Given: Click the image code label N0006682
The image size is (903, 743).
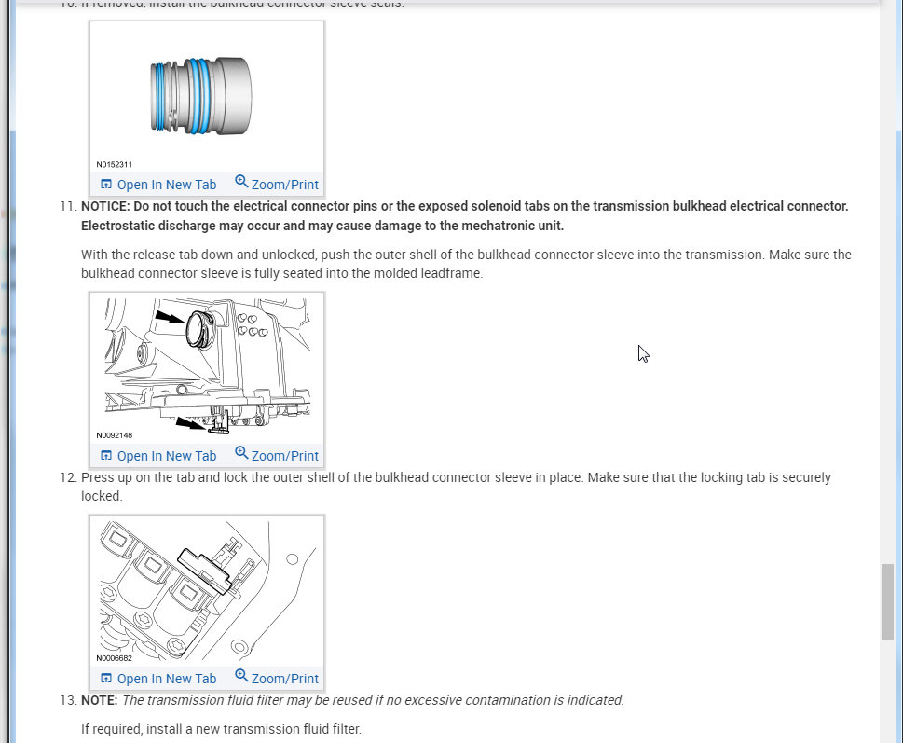Looking at the screenshot, I should tap(114, 658).
